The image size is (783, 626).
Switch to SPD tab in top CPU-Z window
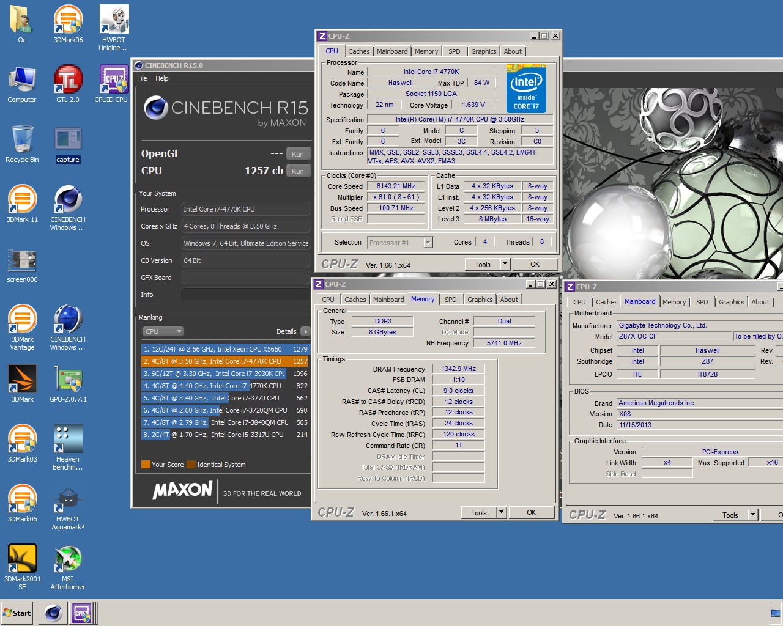pos(455,51)
